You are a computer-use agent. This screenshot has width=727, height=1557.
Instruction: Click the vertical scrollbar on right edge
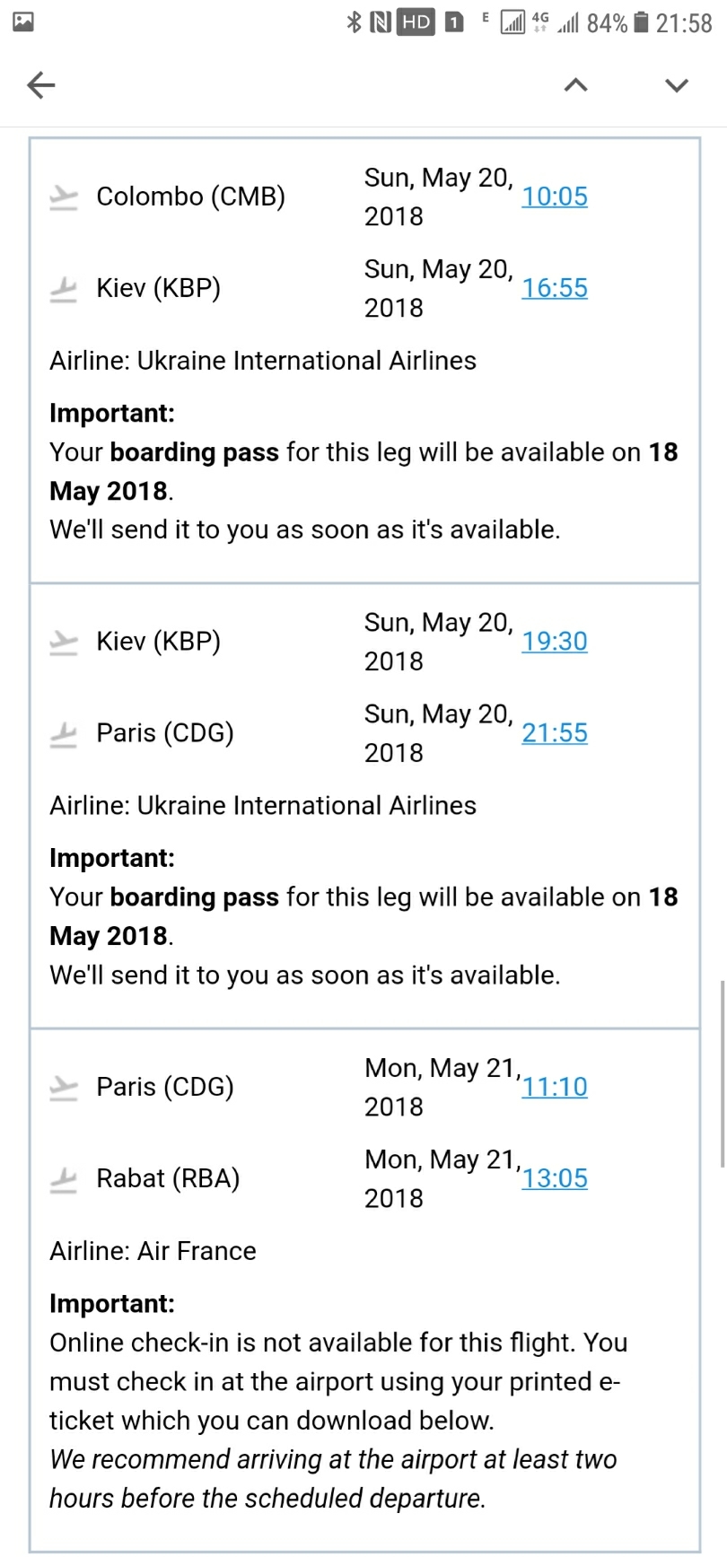click(x=723, y=1074)
